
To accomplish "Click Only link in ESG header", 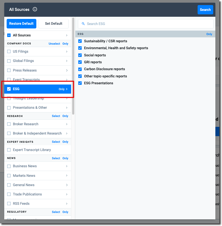I will click(209, 34).
